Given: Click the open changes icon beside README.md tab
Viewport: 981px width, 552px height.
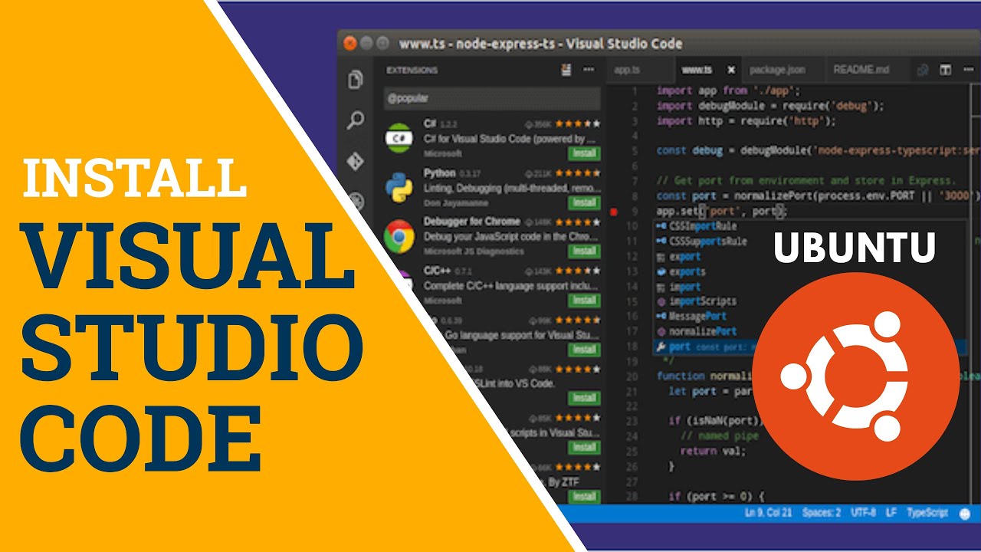Looking at the screenshot, I should (x=923, y=70).
